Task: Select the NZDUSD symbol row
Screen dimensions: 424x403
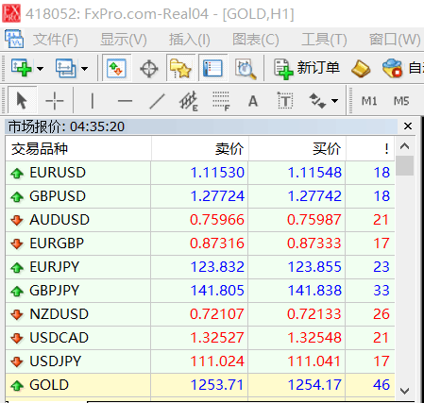Action: coord(200,314)
